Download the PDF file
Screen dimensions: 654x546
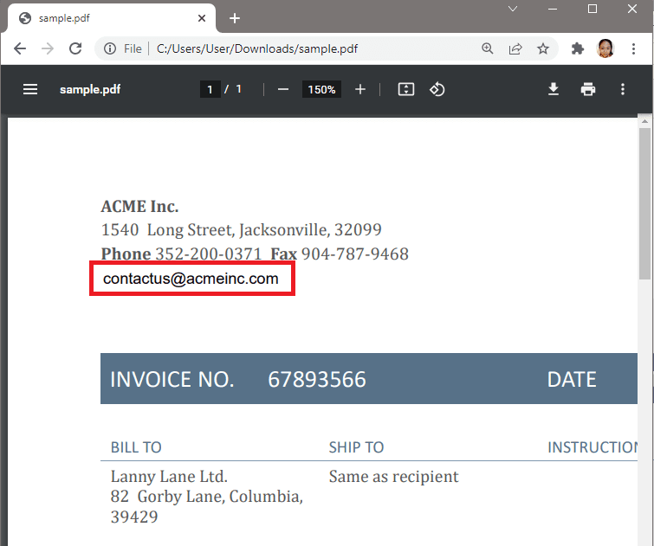point(554,89)
